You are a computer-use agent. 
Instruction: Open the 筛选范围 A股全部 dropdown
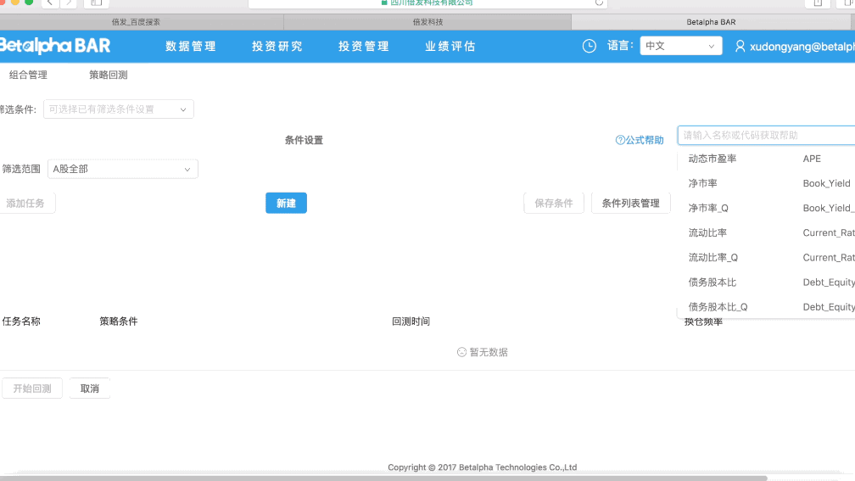[x=123, y=169]
